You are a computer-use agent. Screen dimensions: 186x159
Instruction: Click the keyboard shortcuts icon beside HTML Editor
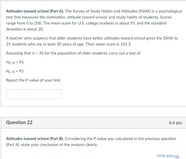[x=177, y=156]
